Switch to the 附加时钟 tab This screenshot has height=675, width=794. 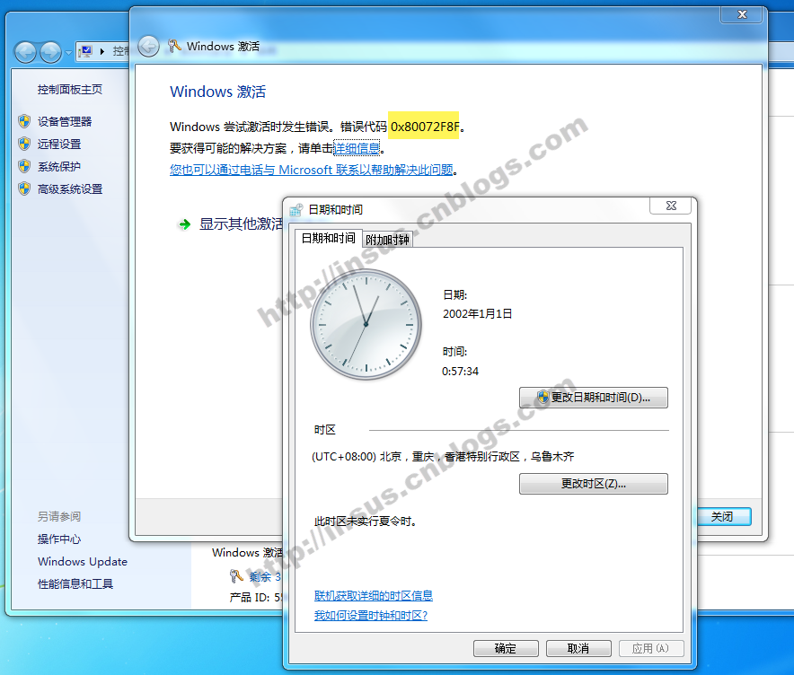[x=387, y=240]
